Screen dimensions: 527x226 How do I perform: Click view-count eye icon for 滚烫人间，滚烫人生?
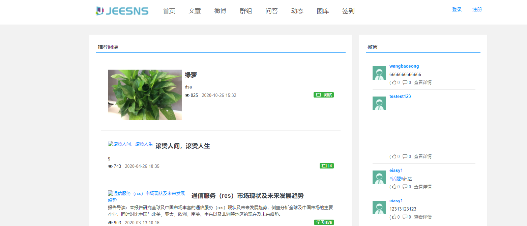pyautogui.click(x=110, y=166)
